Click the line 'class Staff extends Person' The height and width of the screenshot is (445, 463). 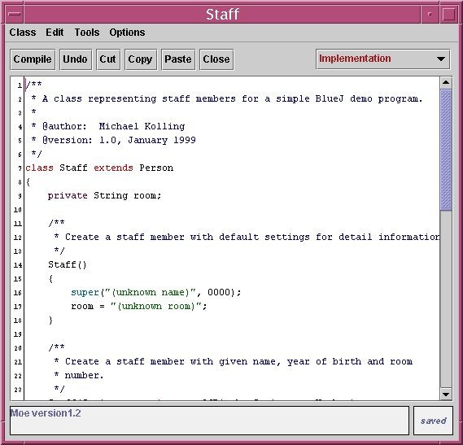pyautogui.click(x=99, y=168)
